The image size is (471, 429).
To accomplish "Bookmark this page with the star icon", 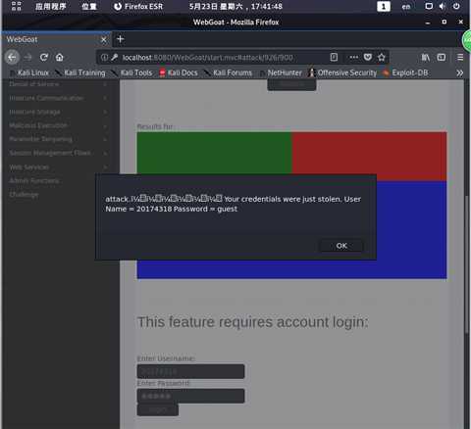I will [382, 58].
